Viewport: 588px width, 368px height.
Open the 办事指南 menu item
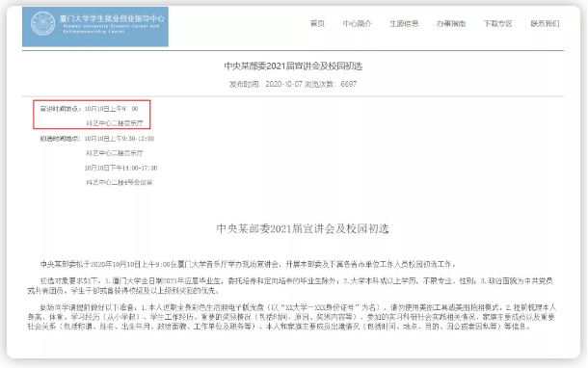[x=451, y=24]
